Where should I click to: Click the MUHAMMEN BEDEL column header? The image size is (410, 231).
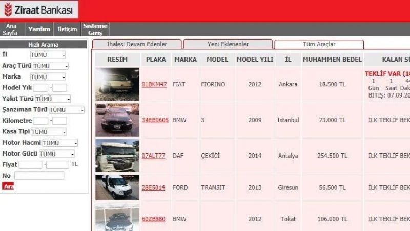click(332, 60)
